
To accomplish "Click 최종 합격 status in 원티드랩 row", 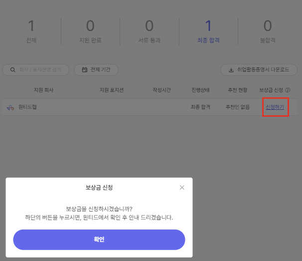I will 200,107.
